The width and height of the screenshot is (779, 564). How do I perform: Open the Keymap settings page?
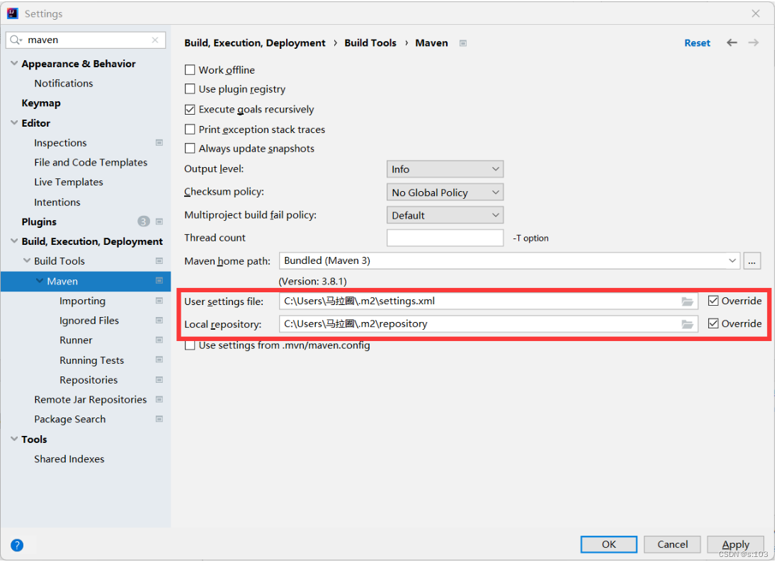[x=41, y=104]
